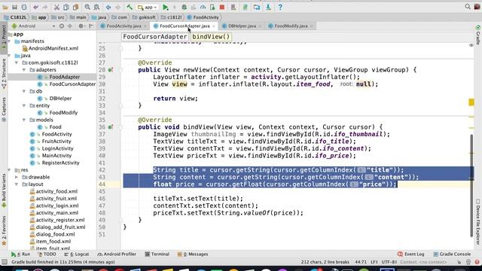Click the app breadcrumb in navigation bar
482x271 pixels.
pos(39,17)
